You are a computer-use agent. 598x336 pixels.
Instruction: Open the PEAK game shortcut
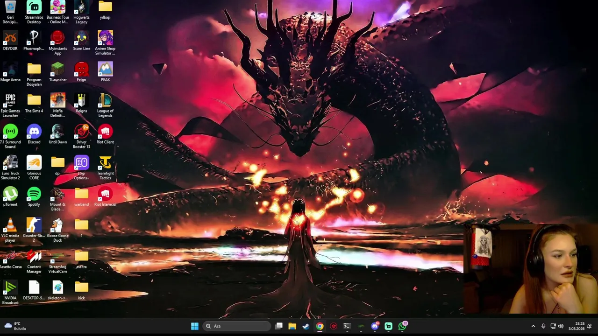coord(105,72)
